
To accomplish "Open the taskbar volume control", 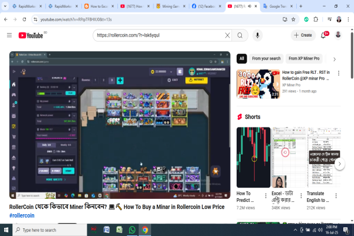I will [320, 230].
